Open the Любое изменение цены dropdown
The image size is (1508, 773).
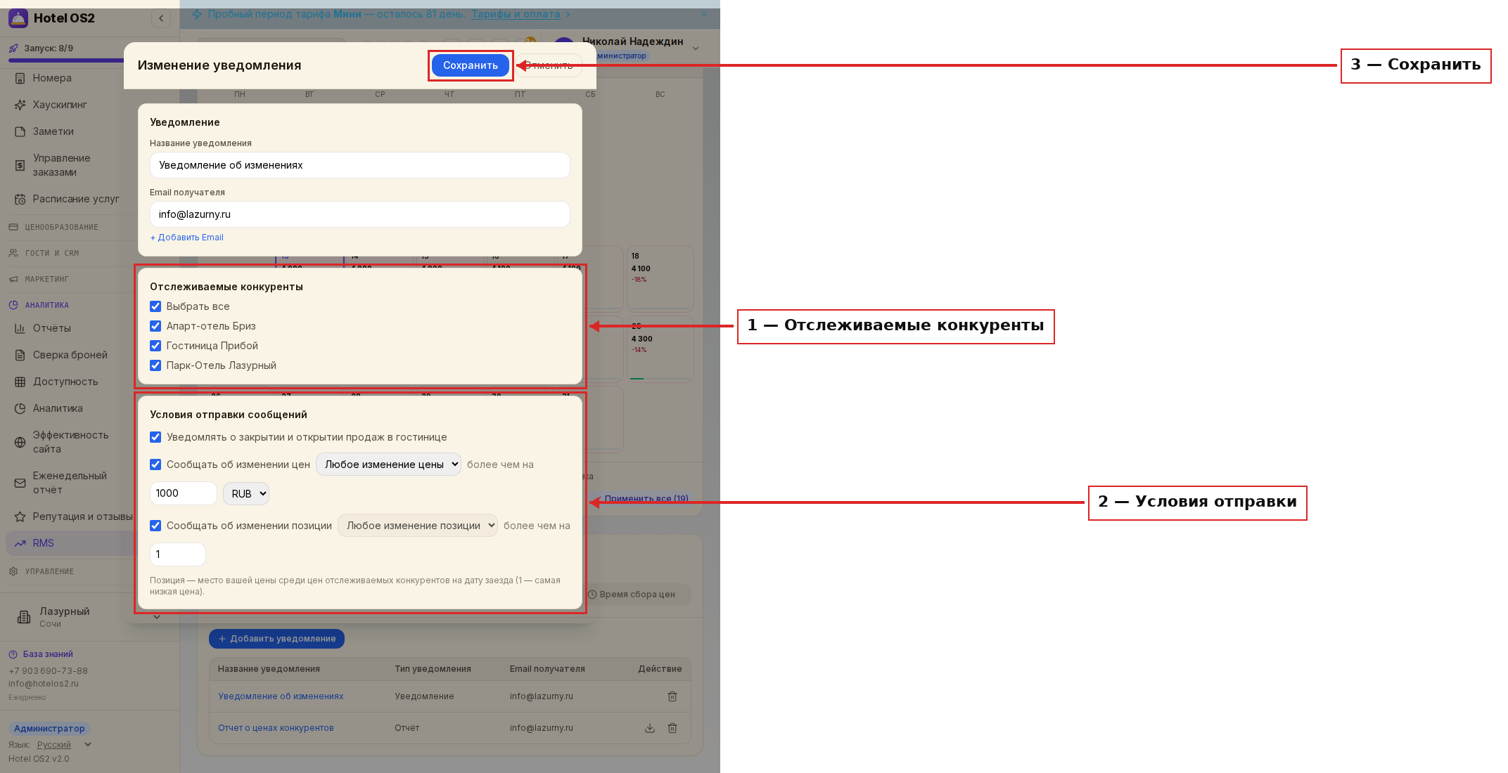point(388,465)
